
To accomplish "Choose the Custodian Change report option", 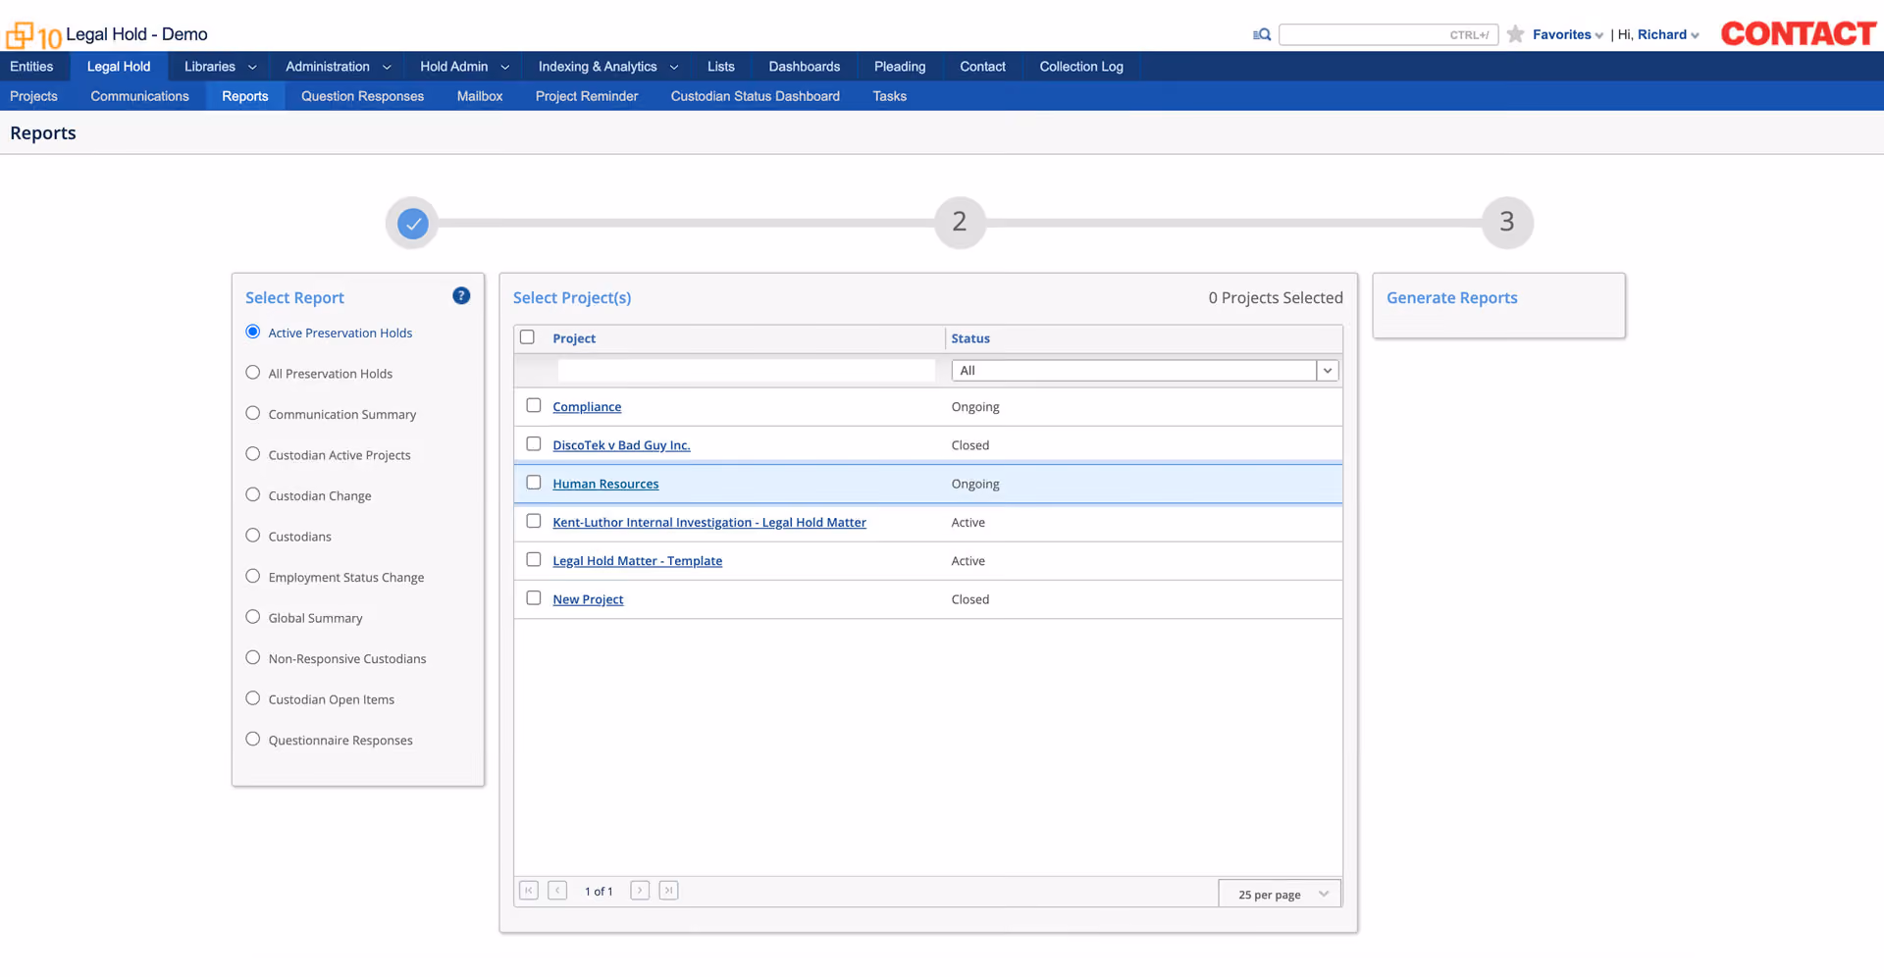I will 253,495.
